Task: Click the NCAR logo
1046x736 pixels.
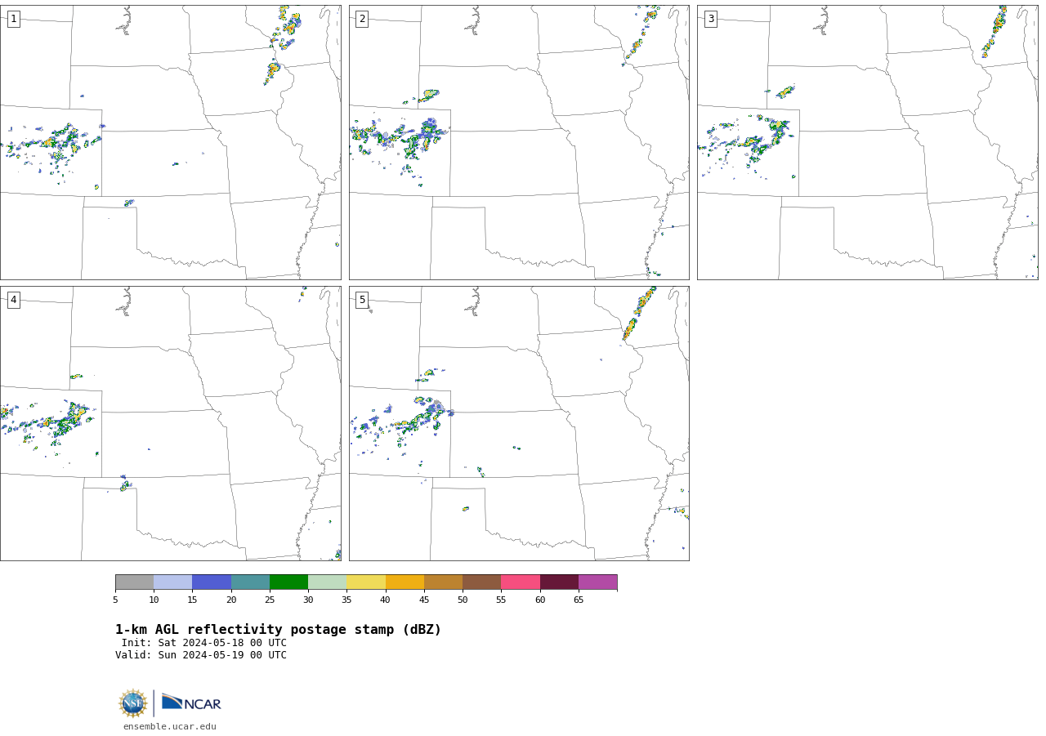Action: point(191,703)
